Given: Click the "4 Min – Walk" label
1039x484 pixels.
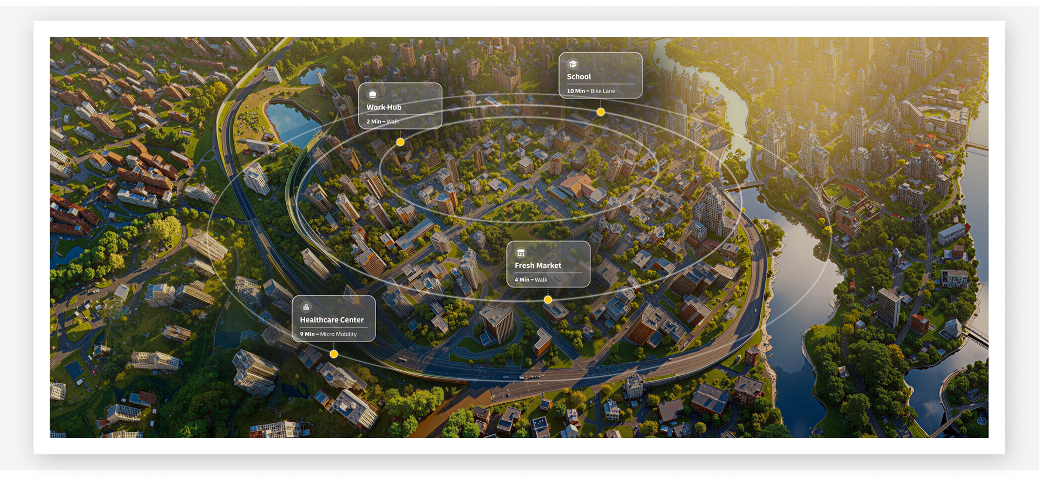Looking at the screenshot, I should (531, 280).
